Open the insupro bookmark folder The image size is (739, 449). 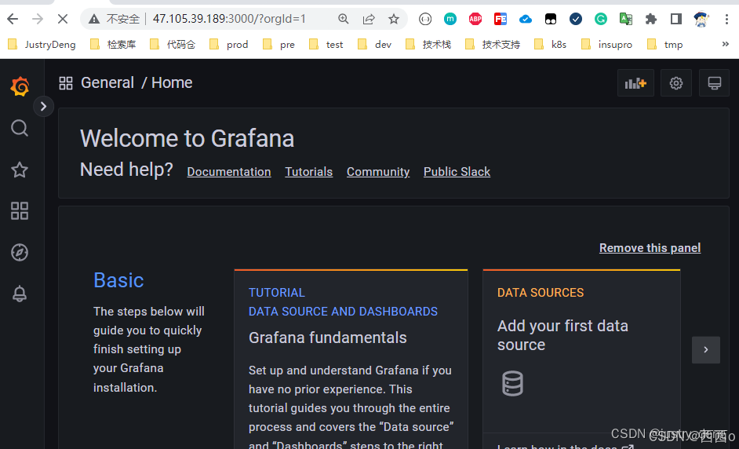[x=606, y=44]
